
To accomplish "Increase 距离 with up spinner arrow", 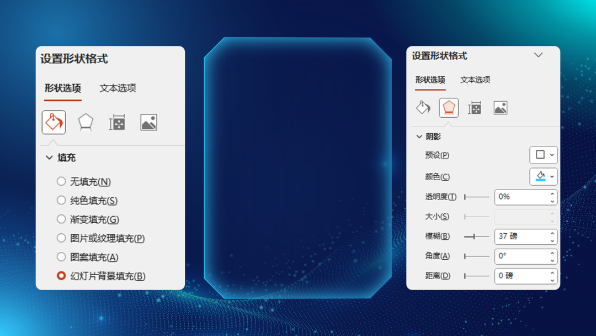I will [x=552, y=273].
